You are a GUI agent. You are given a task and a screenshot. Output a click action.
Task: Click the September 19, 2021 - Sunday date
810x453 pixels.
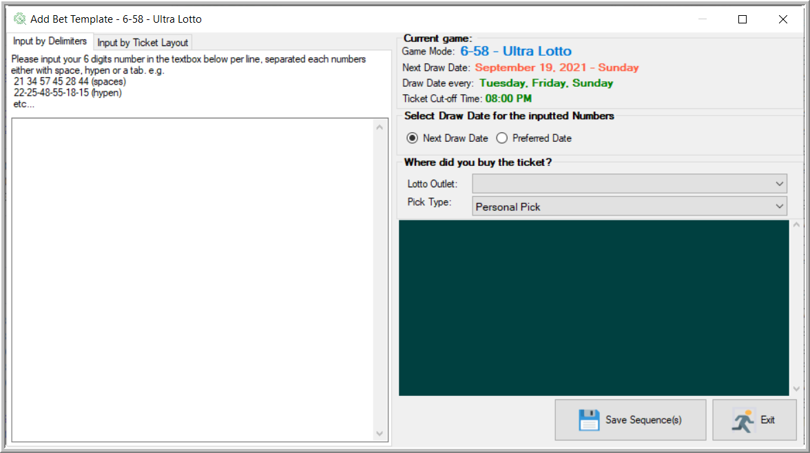pos(557,67)
